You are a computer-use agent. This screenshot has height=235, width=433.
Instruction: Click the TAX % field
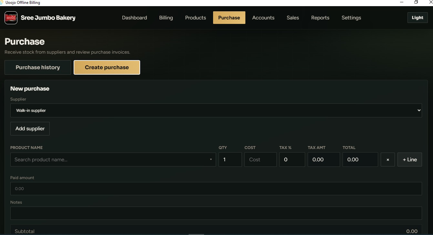(x=292, y=160)
